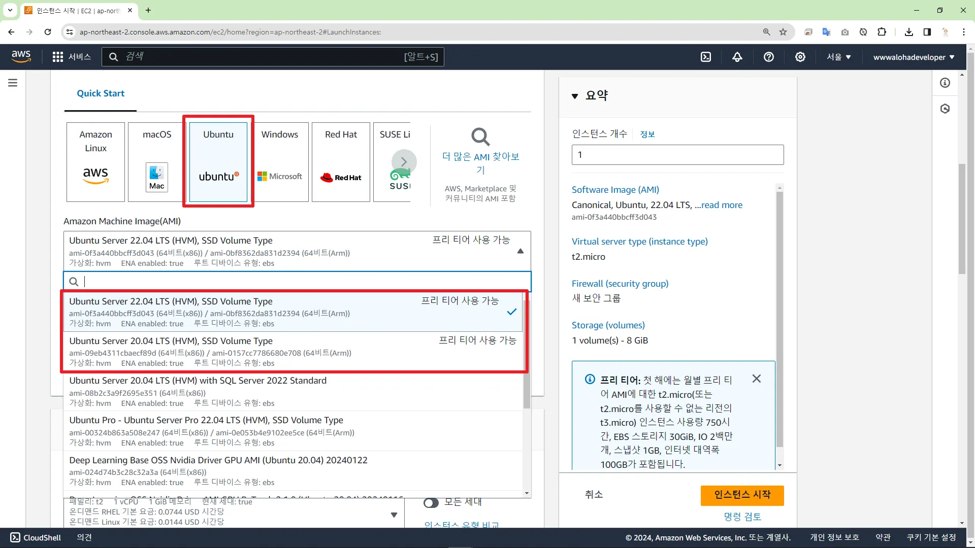Image resolution: width=975 pixels, height=548 pixels.
Task: Open the AWS services grid menu
Action: (58, 57)
